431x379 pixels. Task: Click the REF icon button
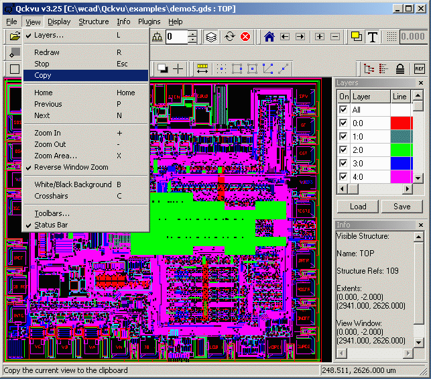tap(420, 69)
